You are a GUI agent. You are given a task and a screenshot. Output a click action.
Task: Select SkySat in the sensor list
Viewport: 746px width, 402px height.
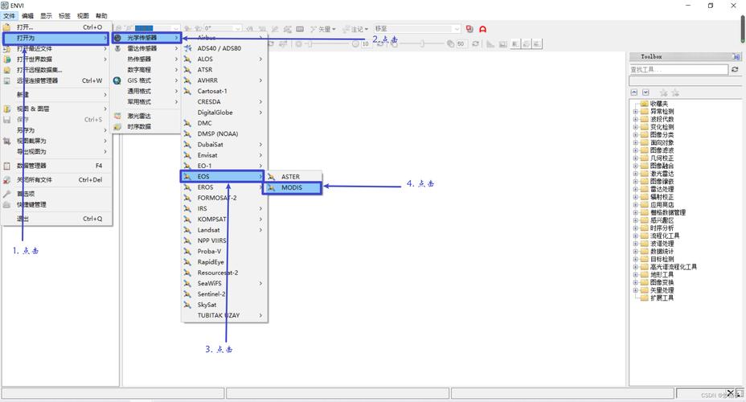pos(224,305)
